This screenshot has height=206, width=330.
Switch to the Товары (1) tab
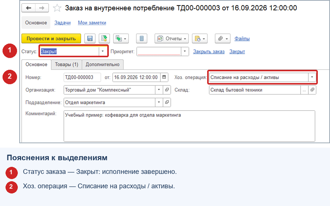pyautogui.click(x=66, y=64)
